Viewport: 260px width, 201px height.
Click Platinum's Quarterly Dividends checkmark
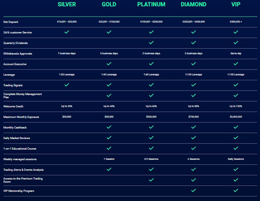(x=151, y=43)
